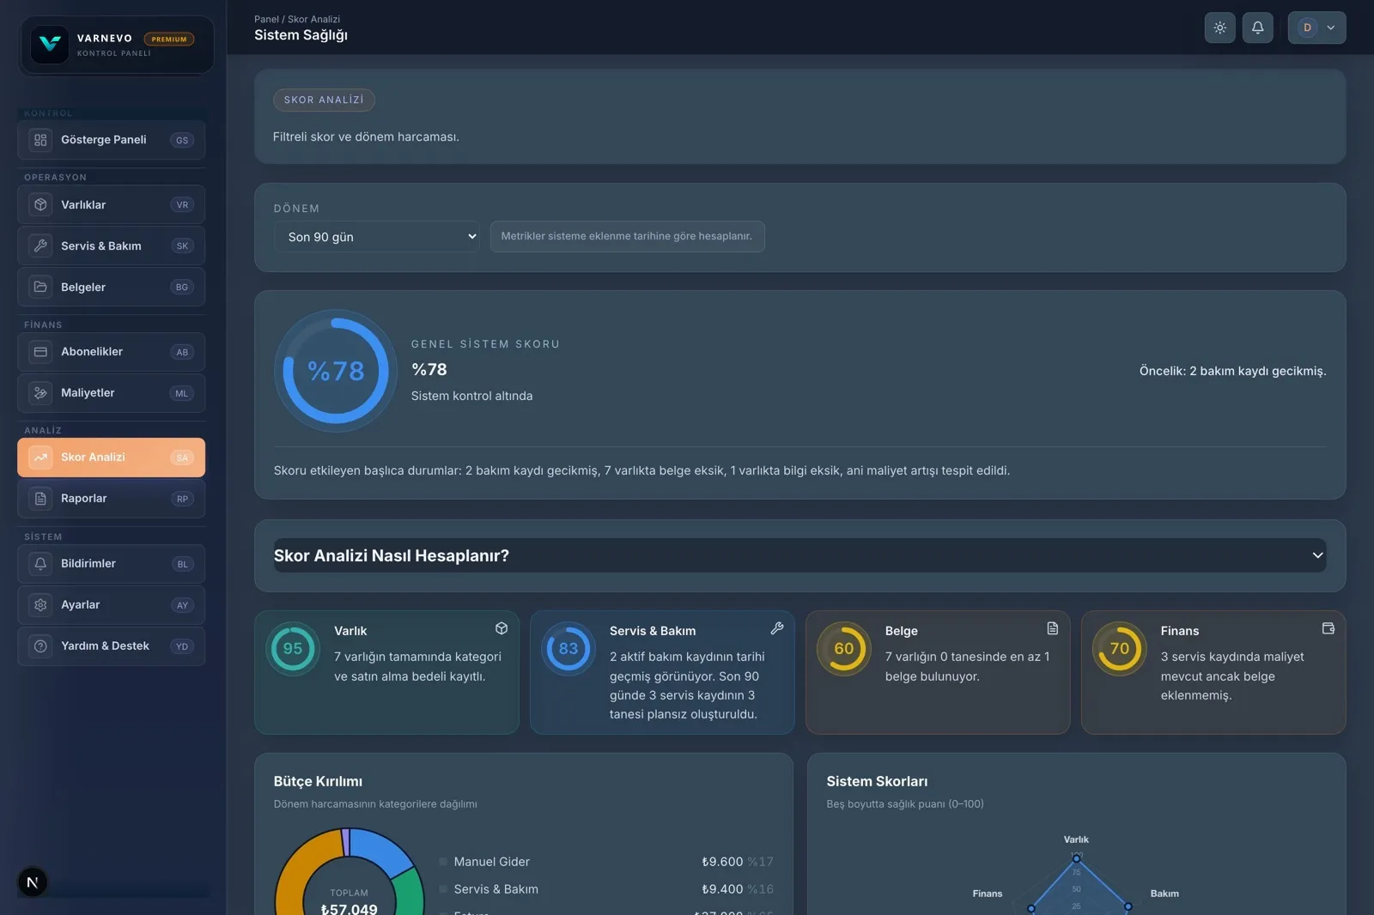
Task: Click the wrench icon on Servis & Bakım card
Action: pyautogui.click(x=777, y=628)
